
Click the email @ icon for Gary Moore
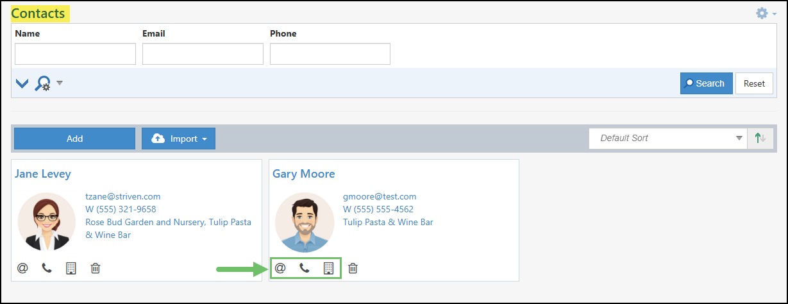click(280, 268)
